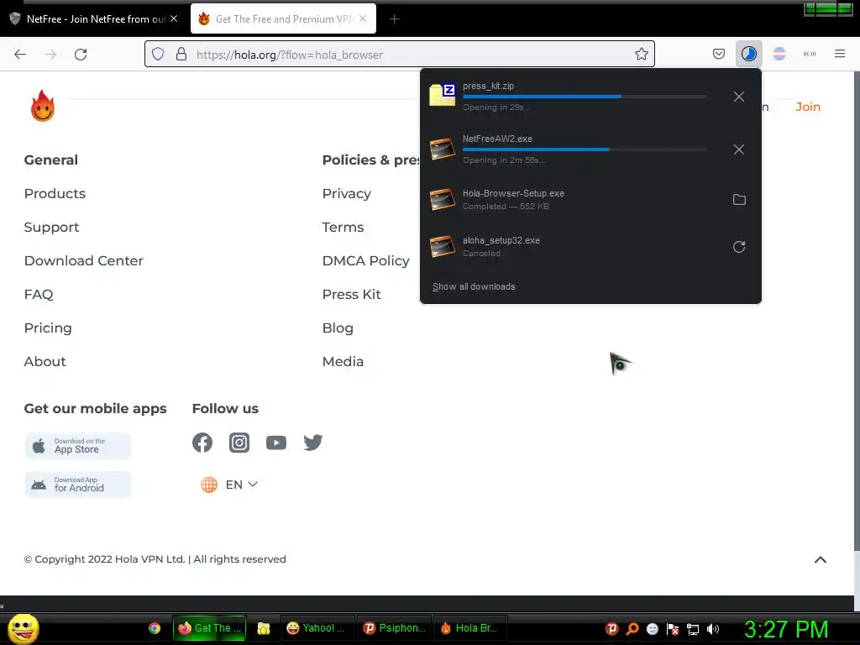
Task: Open the Terms link
Action: 343,228
